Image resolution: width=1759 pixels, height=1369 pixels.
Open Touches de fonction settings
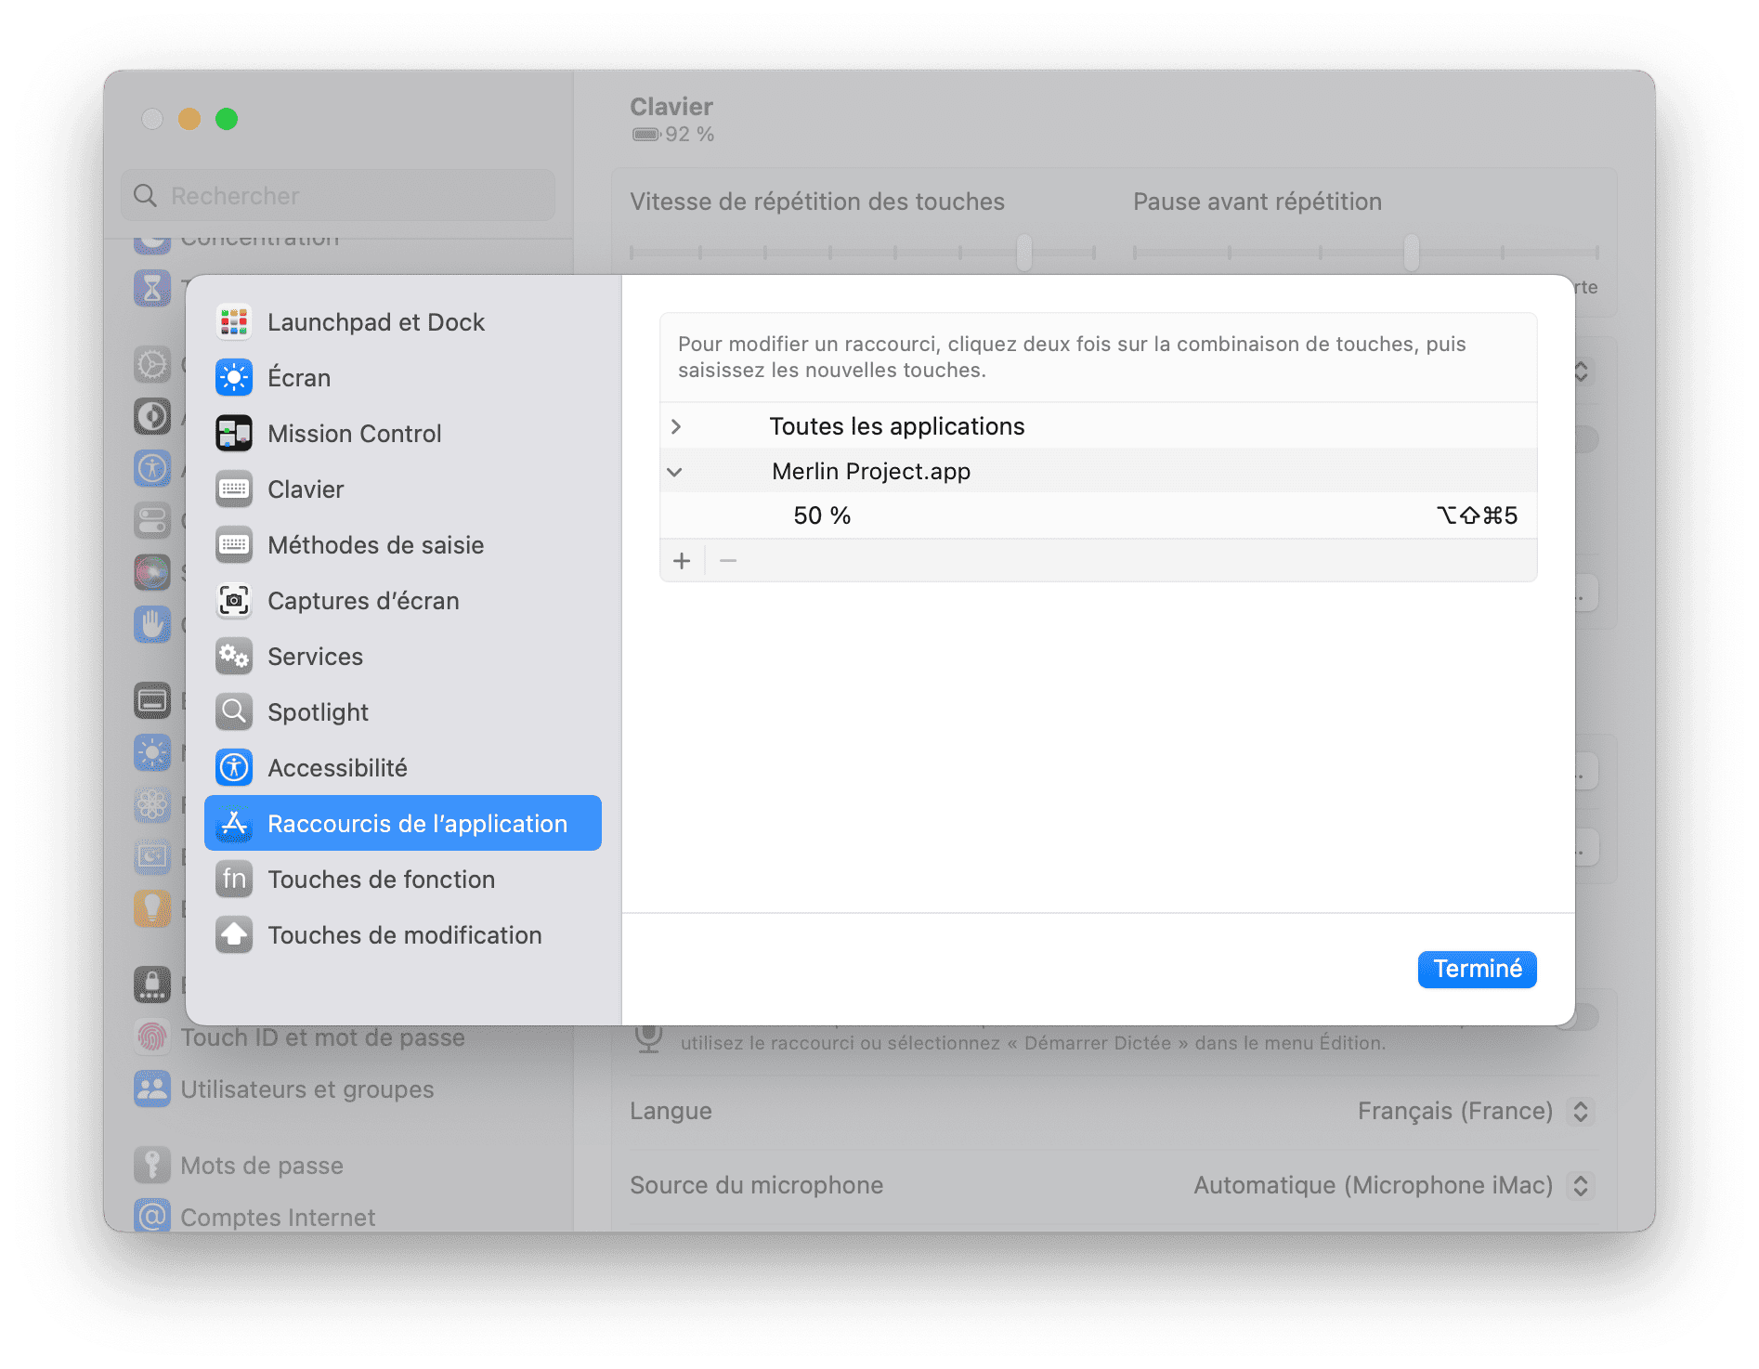point(381,879)
